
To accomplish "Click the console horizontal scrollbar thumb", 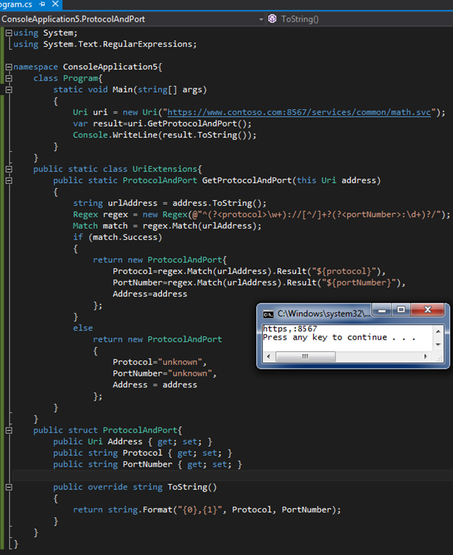I will 305,357.
